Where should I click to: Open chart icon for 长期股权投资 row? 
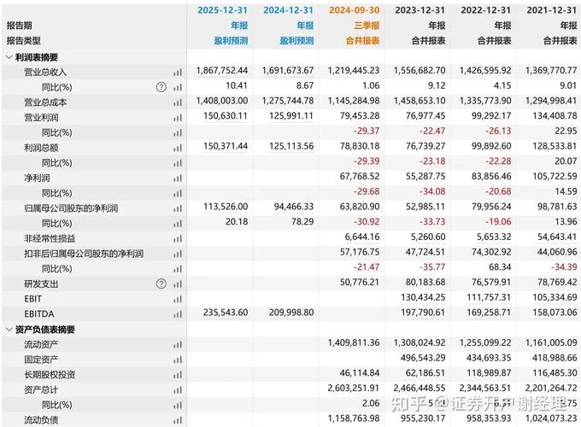(x=178, y=375)
